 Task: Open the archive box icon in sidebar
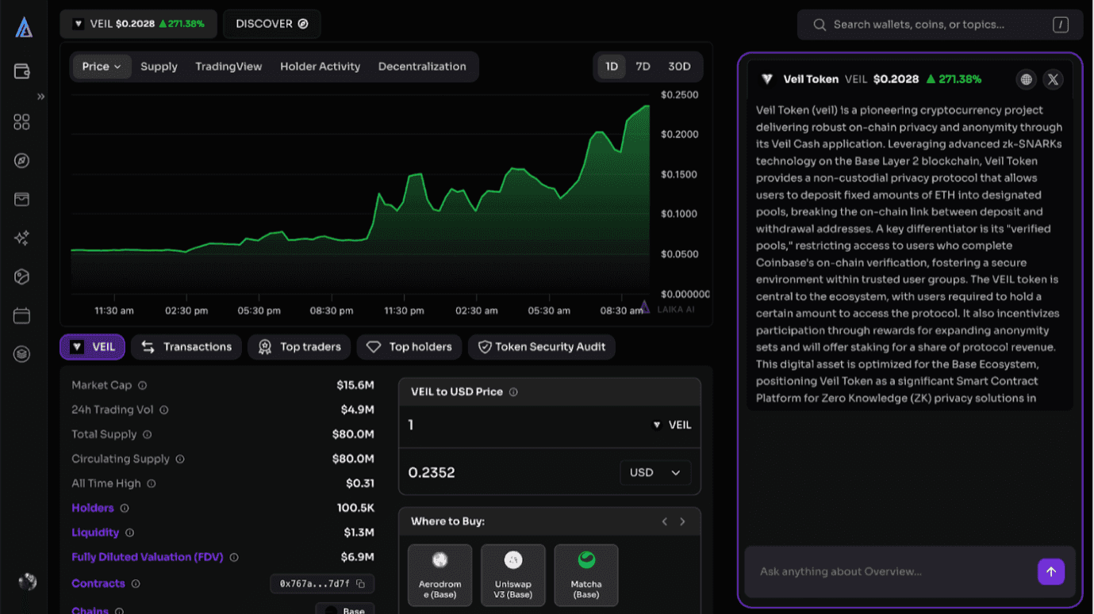tap(22, 200)
